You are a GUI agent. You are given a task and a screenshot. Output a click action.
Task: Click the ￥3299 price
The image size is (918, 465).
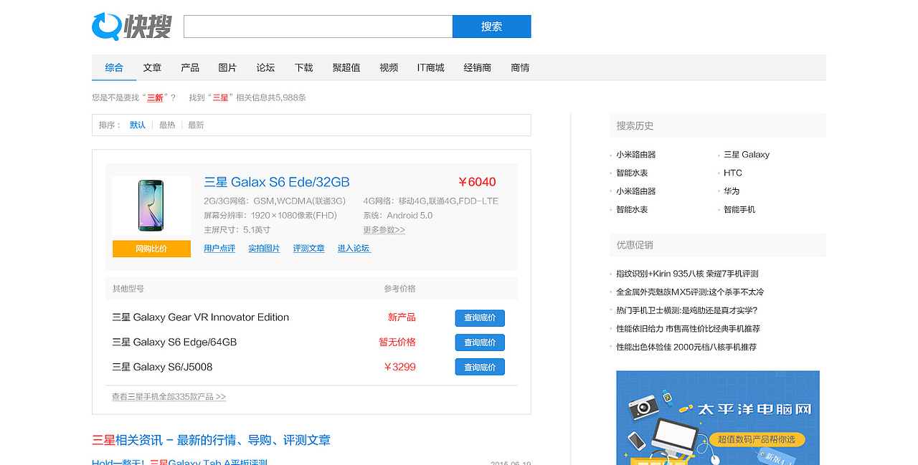(399, 367)
